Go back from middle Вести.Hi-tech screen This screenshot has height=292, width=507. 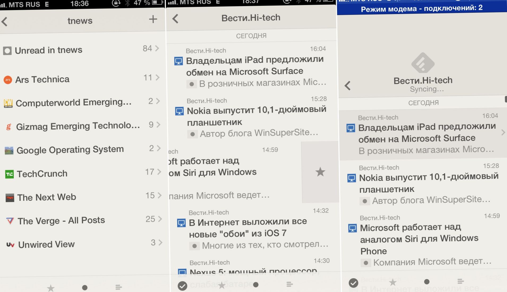[175, 19]
